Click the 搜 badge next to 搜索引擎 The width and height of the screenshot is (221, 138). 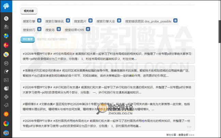[39, 21]
